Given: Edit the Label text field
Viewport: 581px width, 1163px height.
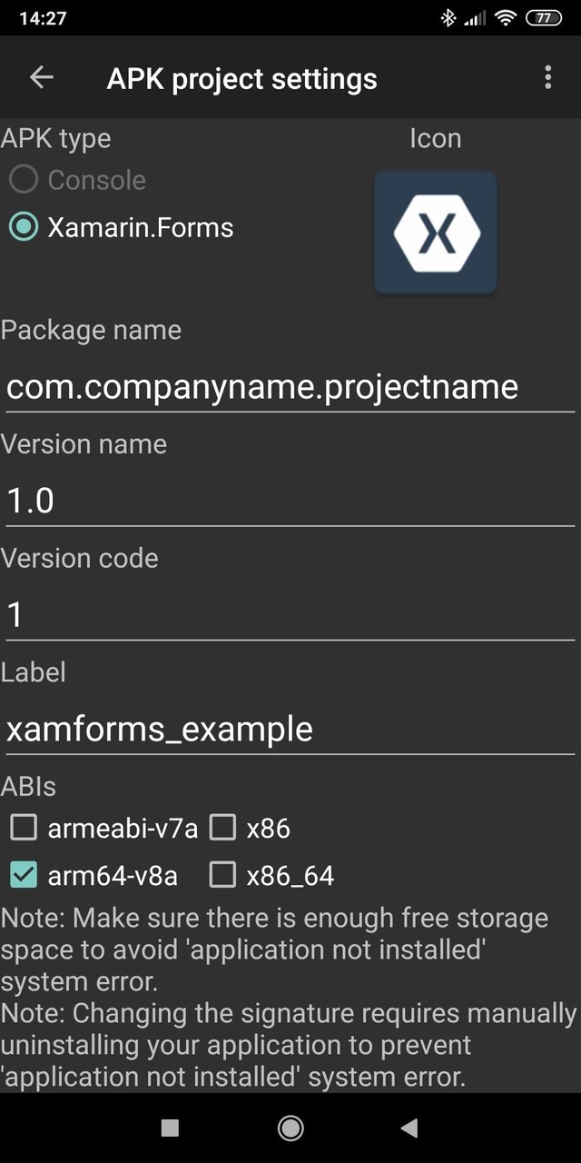Looking at the screenshot, I should [x=290, y=729].
